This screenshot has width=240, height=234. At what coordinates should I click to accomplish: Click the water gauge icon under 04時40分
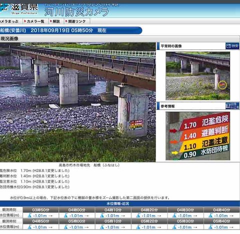click(x=210, y=215)
